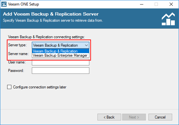Go back with the Back button

[109, 117]
